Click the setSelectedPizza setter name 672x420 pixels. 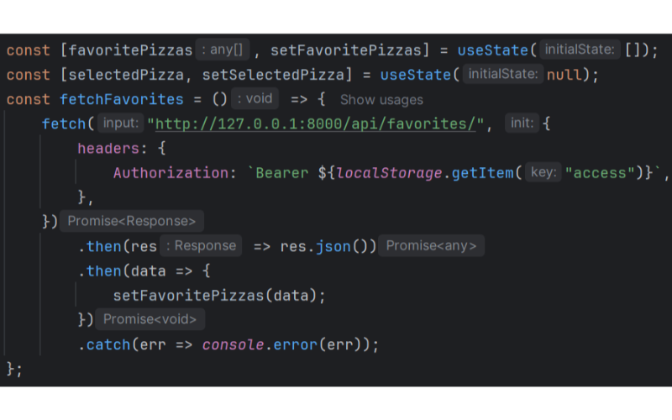[273, 75]
